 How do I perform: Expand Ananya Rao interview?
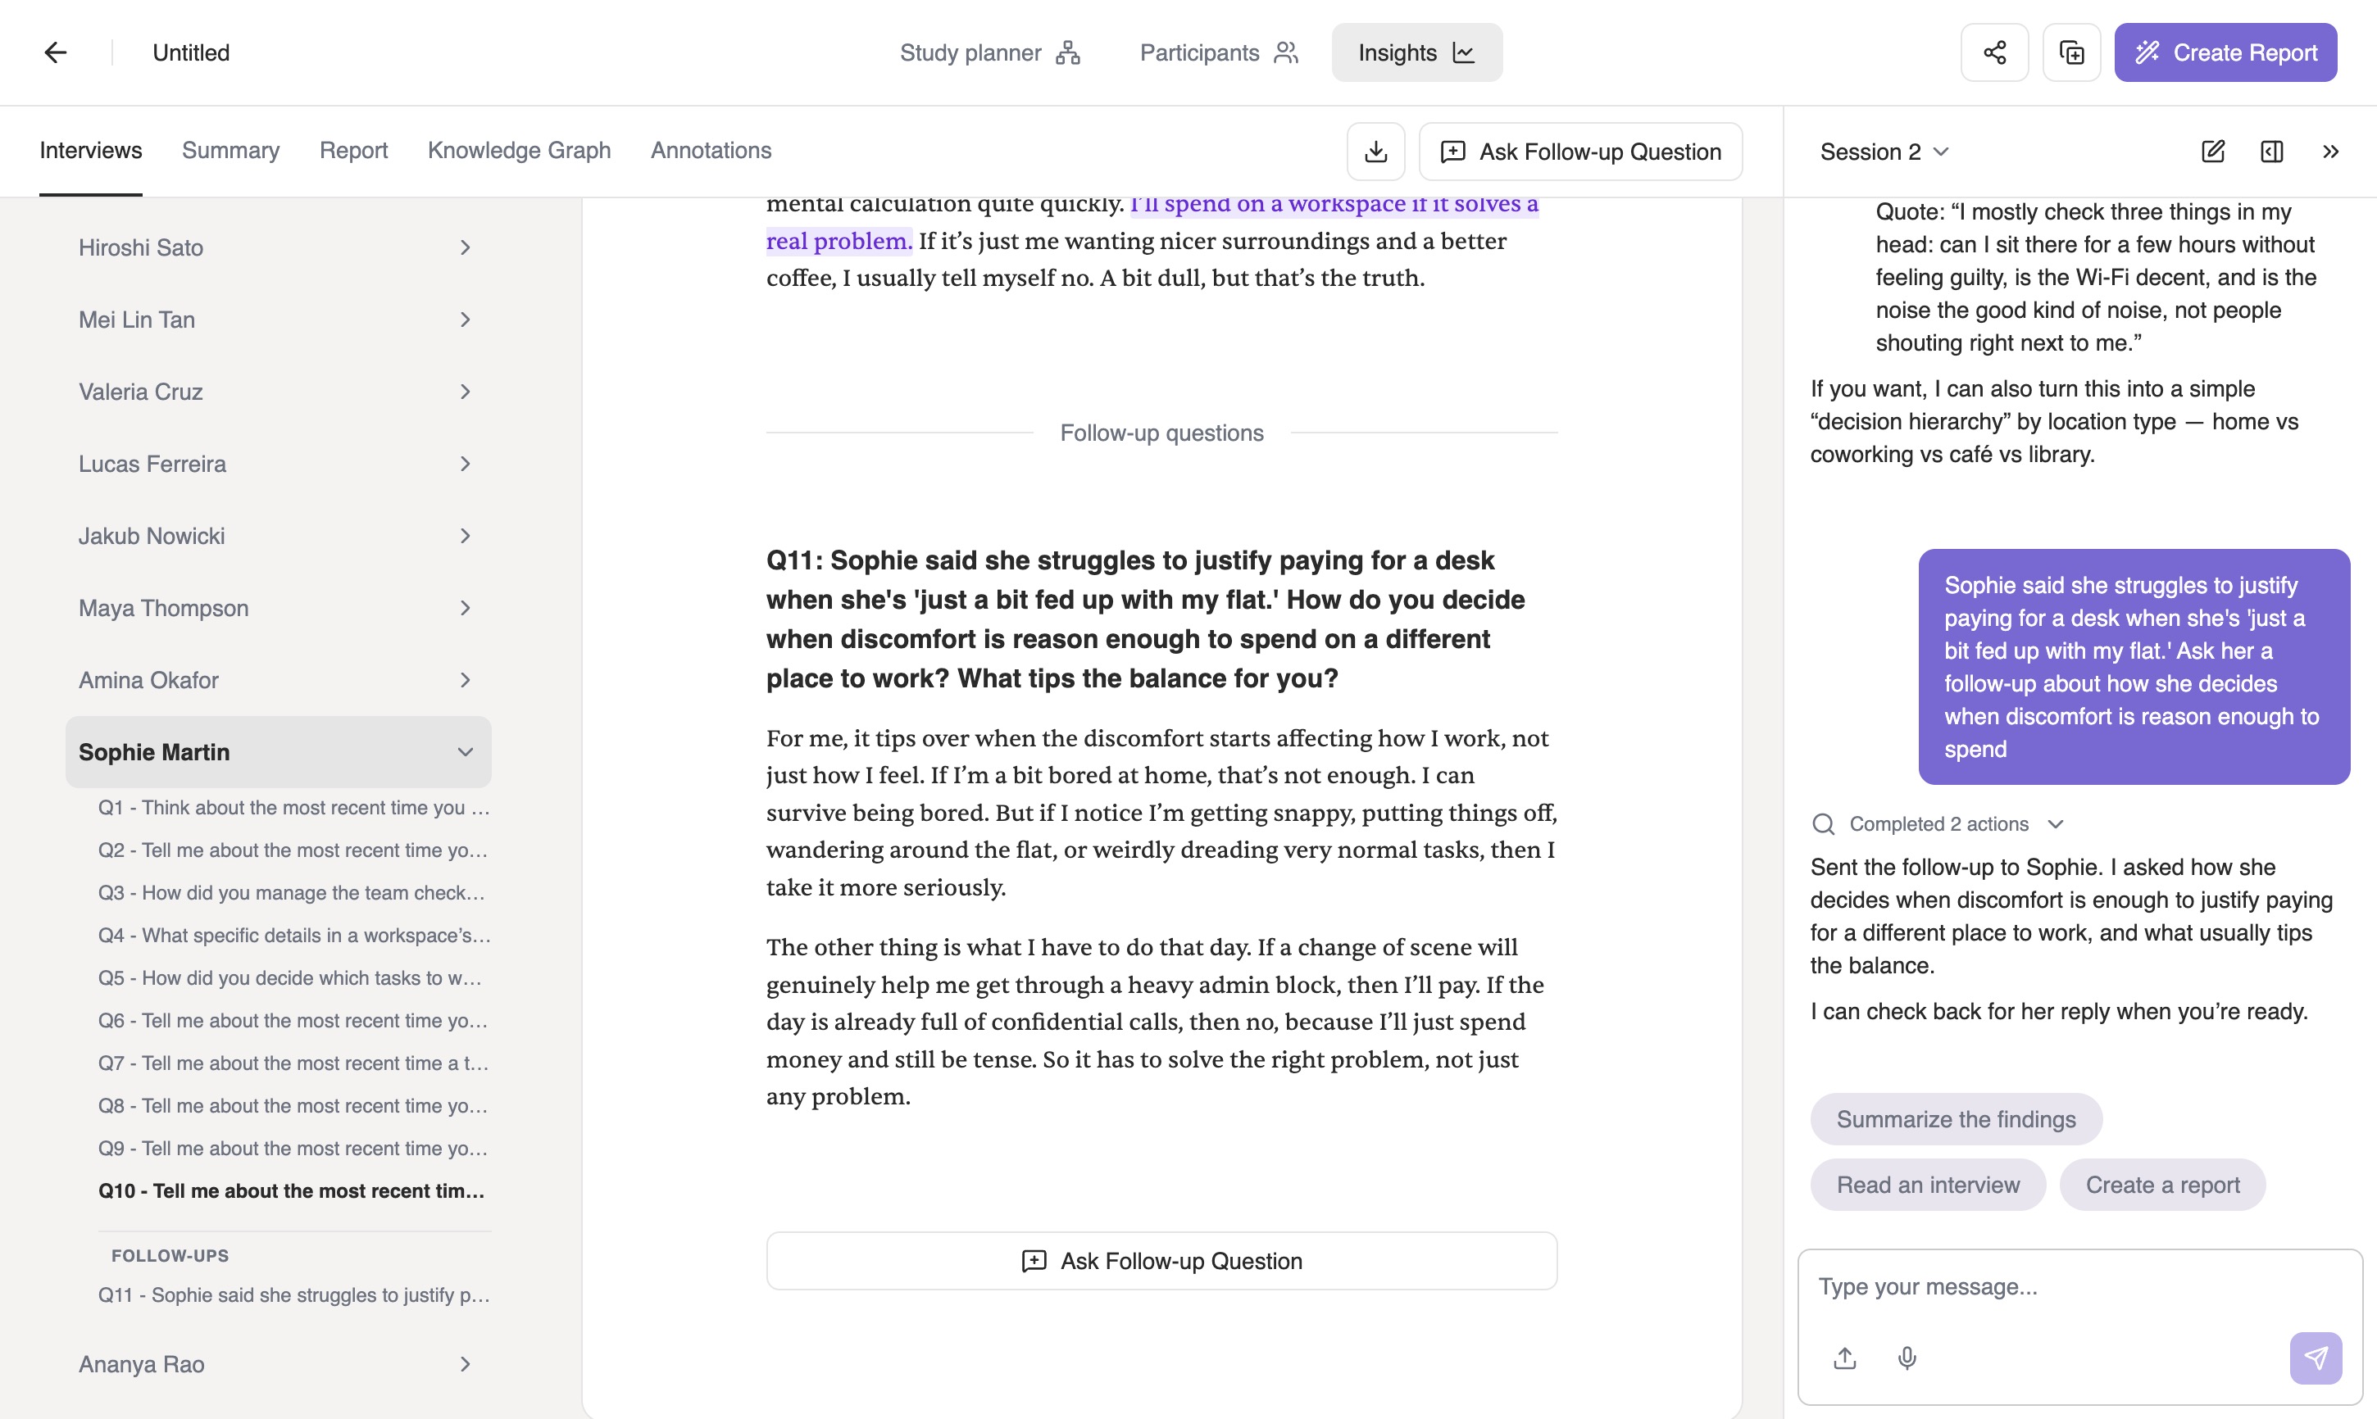point(277,1363)
